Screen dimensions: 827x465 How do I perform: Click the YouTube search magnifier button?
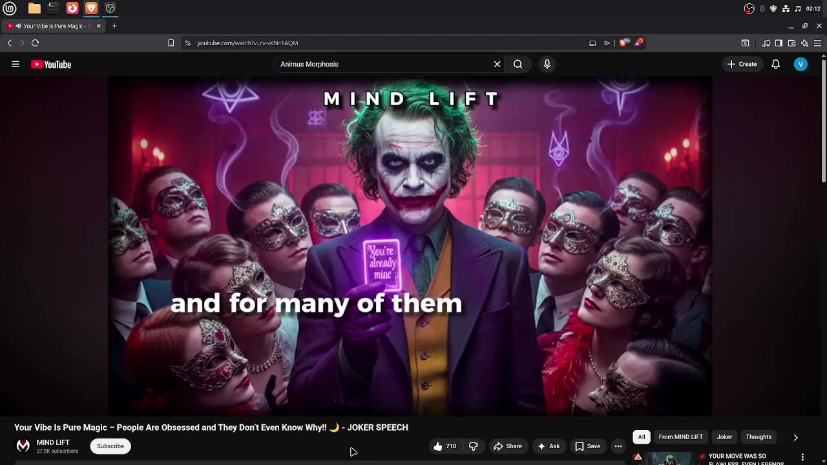pos(518,64)
